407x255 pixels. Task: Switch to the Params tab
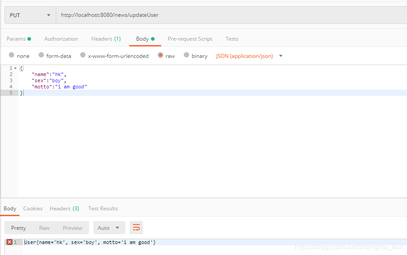coord(19,39)
